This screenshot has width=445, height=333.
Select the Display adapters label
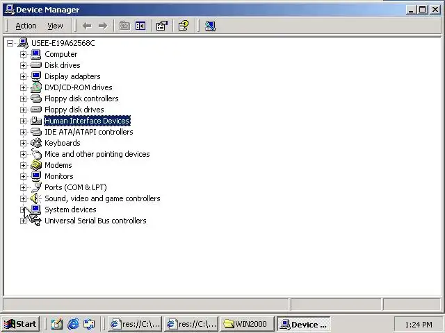[x=72, y=76]
